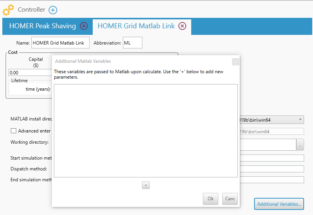Click the empty variables list area

click(146, 131)
